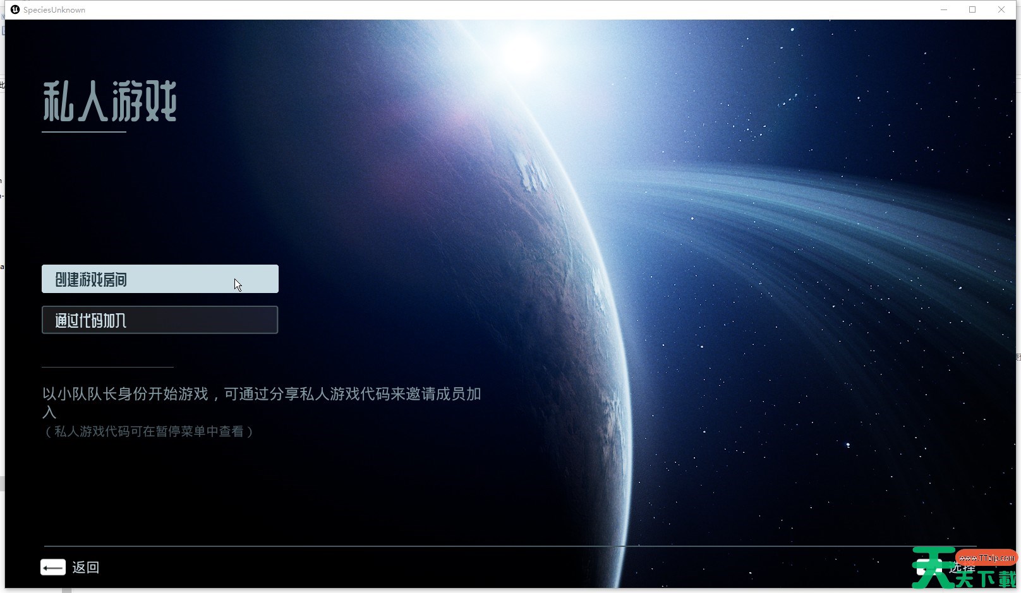Choose the 通过代码加入 menu option

point(160,320)
